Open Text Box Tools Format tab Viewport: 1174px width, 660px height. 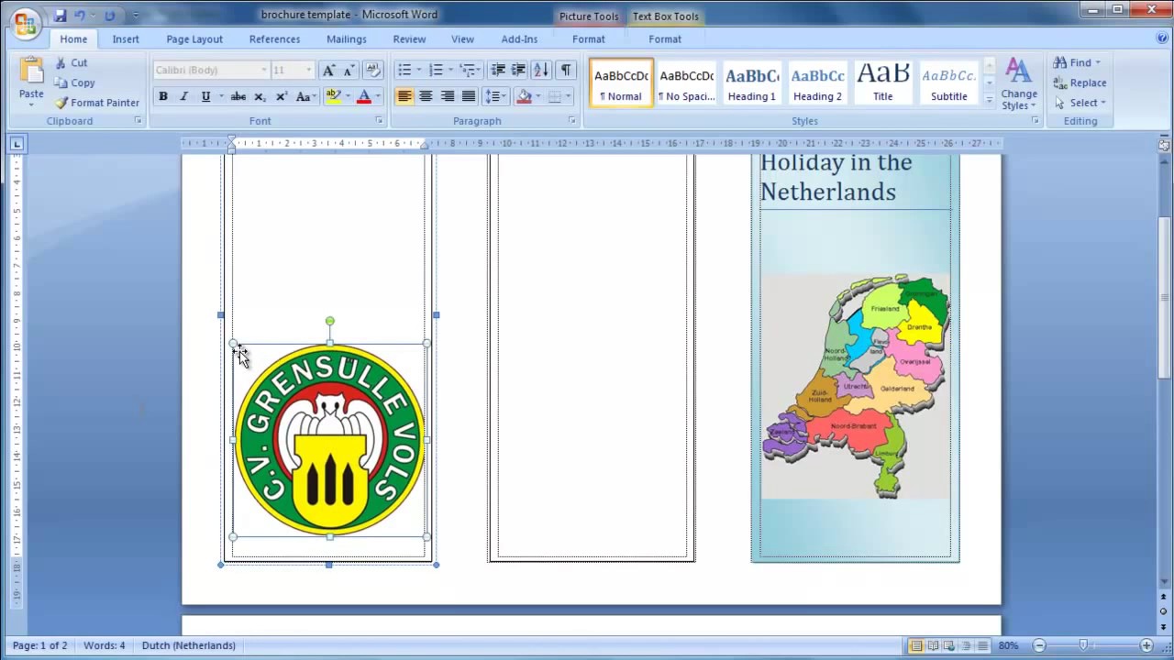pos(665,39)
